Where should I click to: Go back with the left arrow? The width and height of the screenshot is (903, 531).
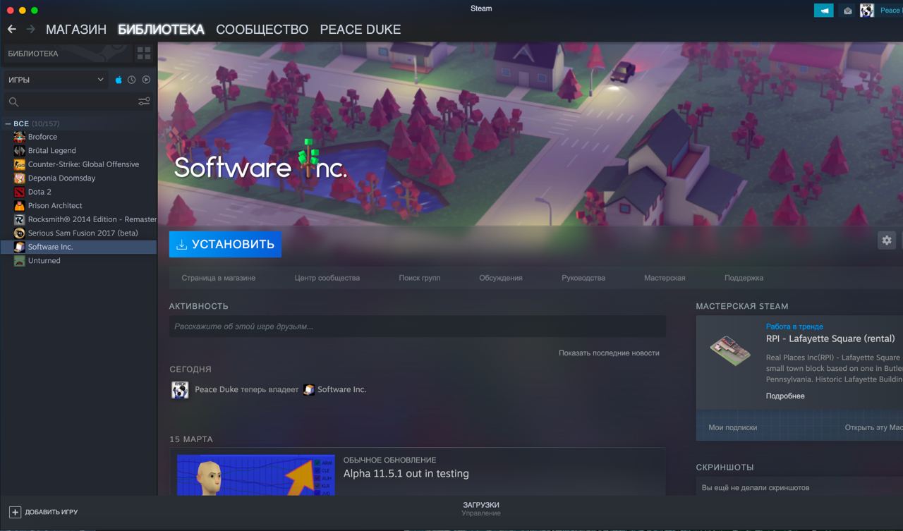point(12,29)
